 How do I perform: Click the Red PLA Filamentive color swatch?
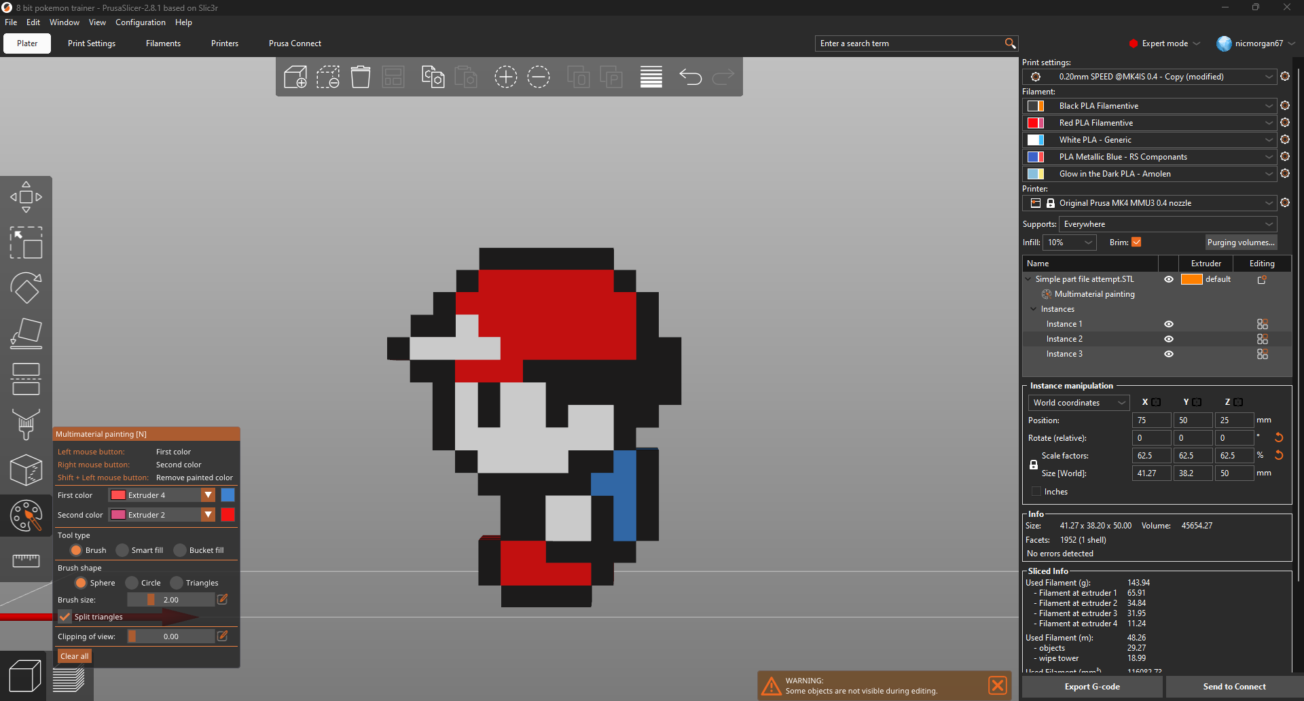1036,123
